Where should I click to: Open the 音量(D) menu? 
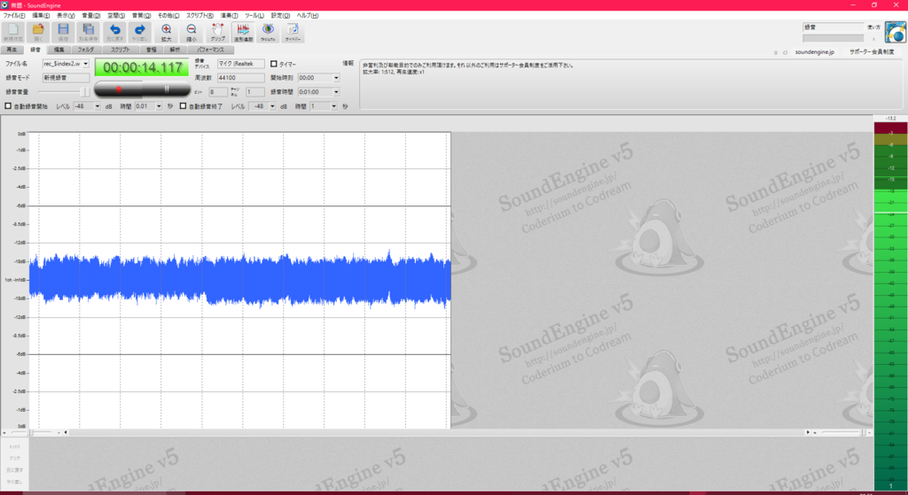[x=91, y=16]
